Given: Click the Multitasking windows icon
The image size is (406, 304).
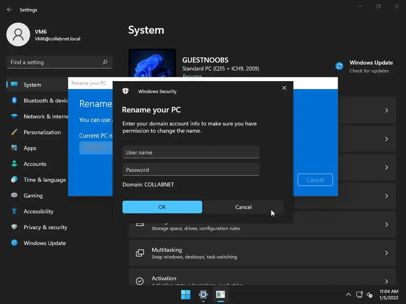Looking at the screenshot, I should 140,253.
